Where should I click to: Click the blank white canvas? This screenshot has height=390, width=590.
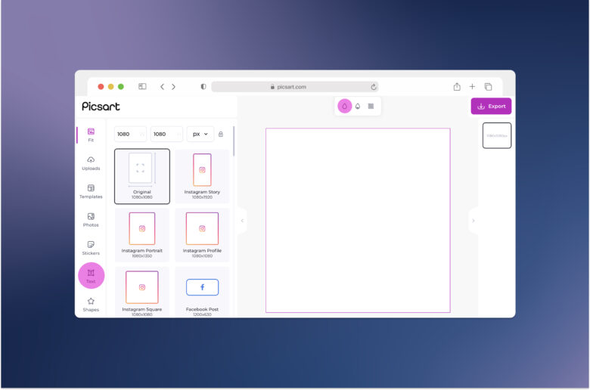pyautogui.click(x=358, y=221)
